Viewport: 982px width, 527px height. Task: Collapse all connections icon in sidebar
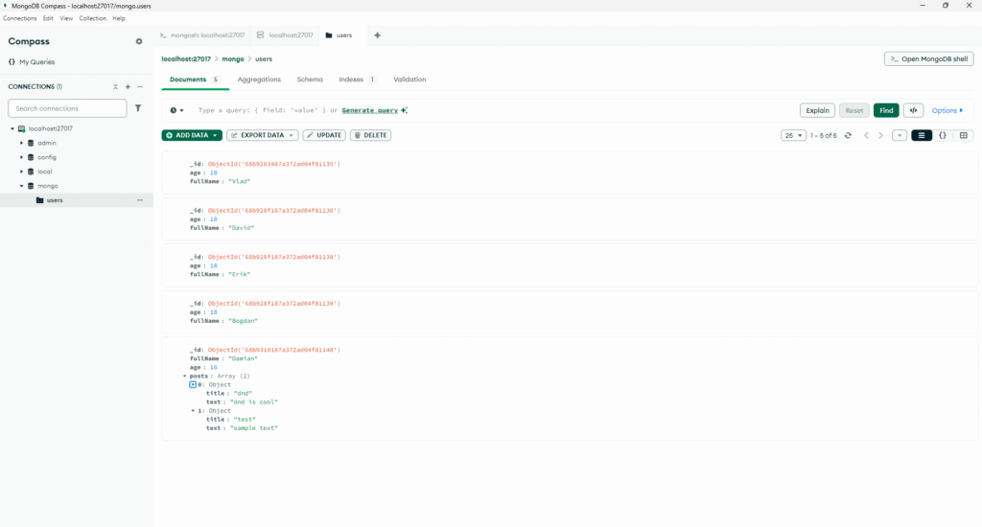(x=115, y=86)
